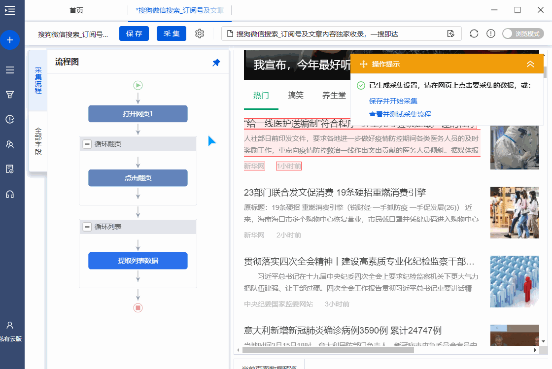552x369 pixels.
Task: Click the 保存 button
Action: coord(134,34)
